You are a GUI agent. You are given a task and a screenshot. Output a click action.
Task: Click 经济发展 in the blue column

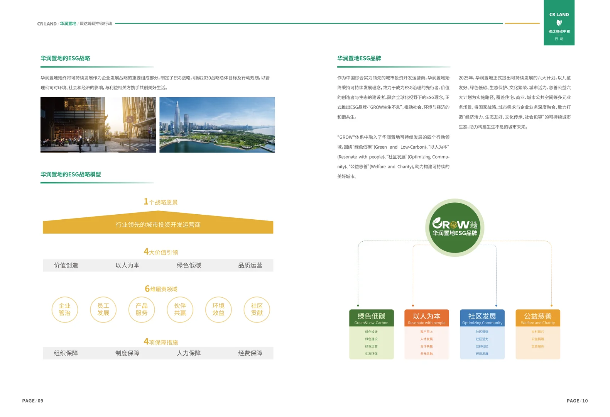pos(482,354)
